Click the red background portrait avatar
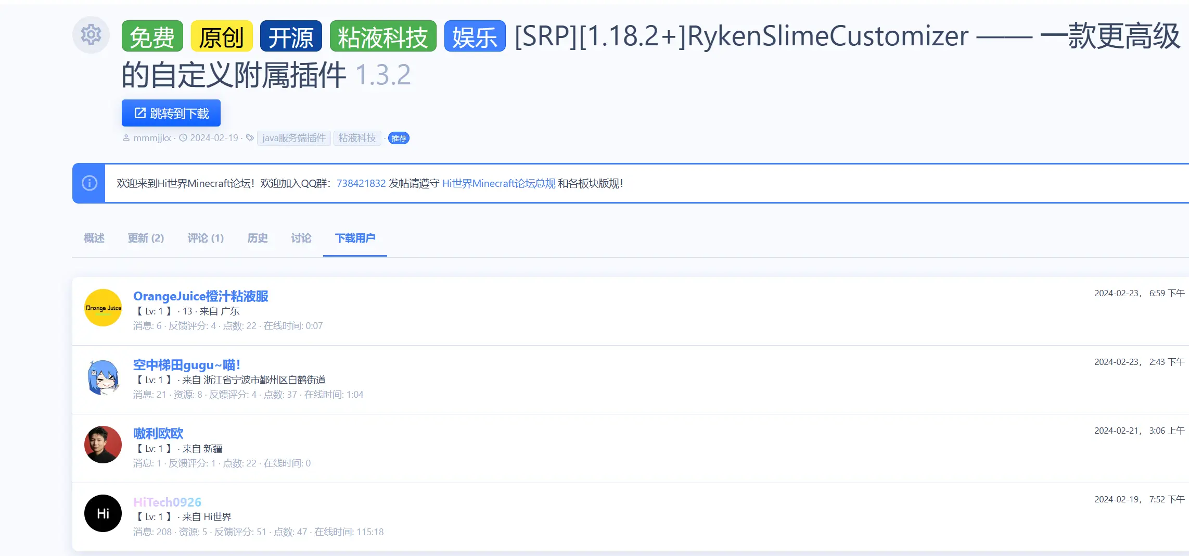Image resolution: width=1189 pixels, height=556 pixels. pyautogui.click(x=103, y=445)
